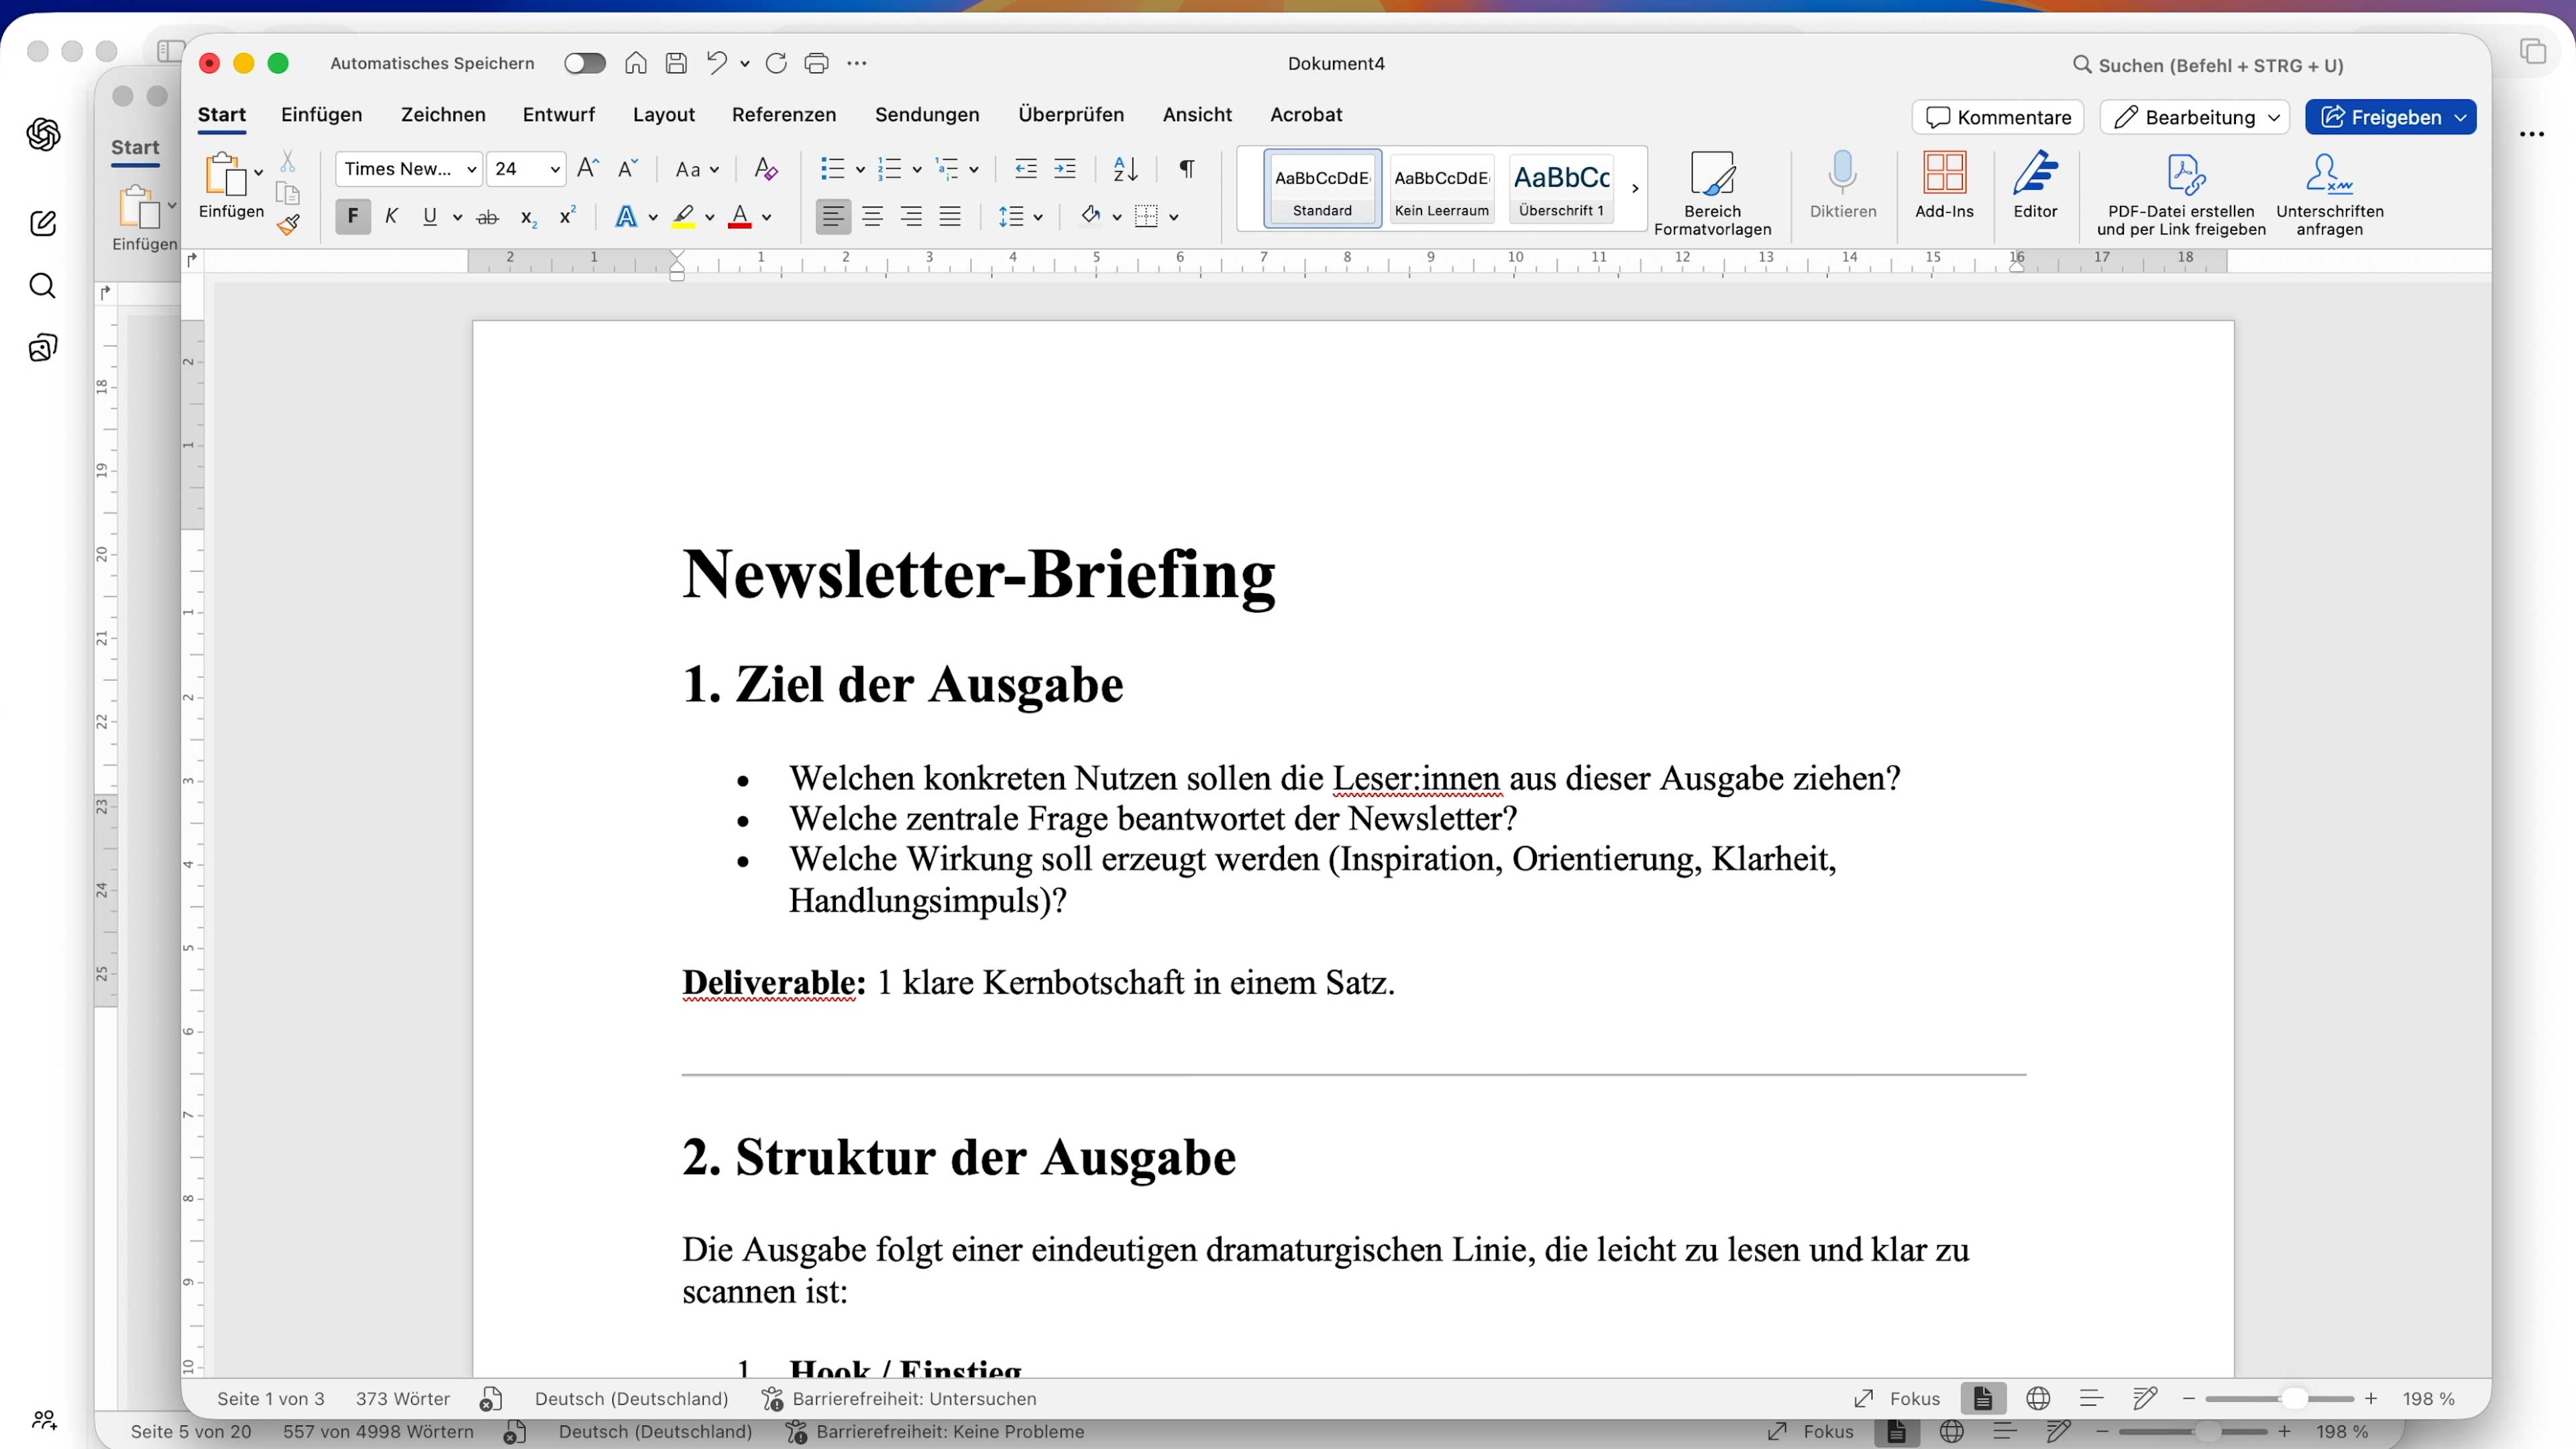Toggle italic formatting with K button

391,216
